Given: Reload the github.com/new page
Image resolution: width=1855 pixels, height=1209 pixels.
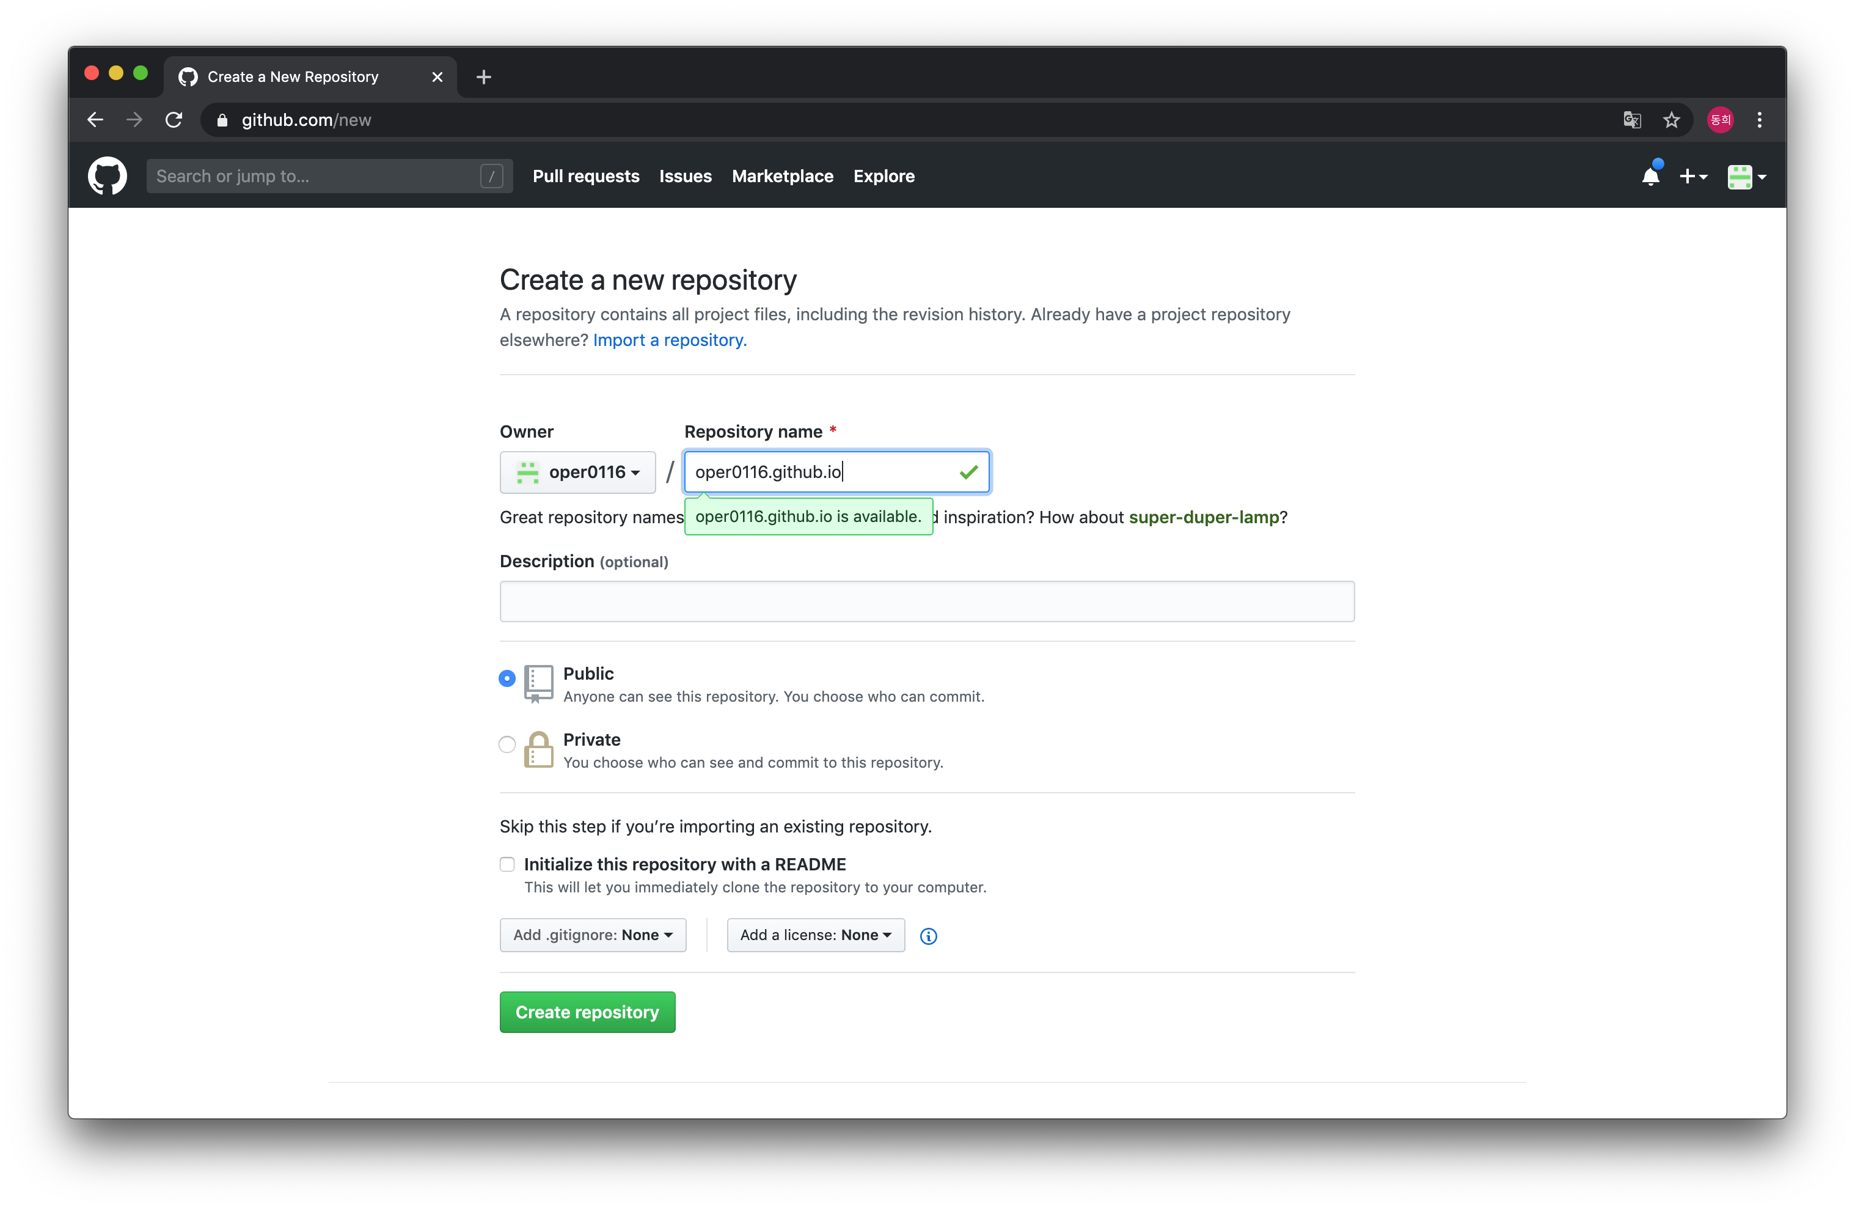Looking at the screenshot, I should [x=174, y=120].
